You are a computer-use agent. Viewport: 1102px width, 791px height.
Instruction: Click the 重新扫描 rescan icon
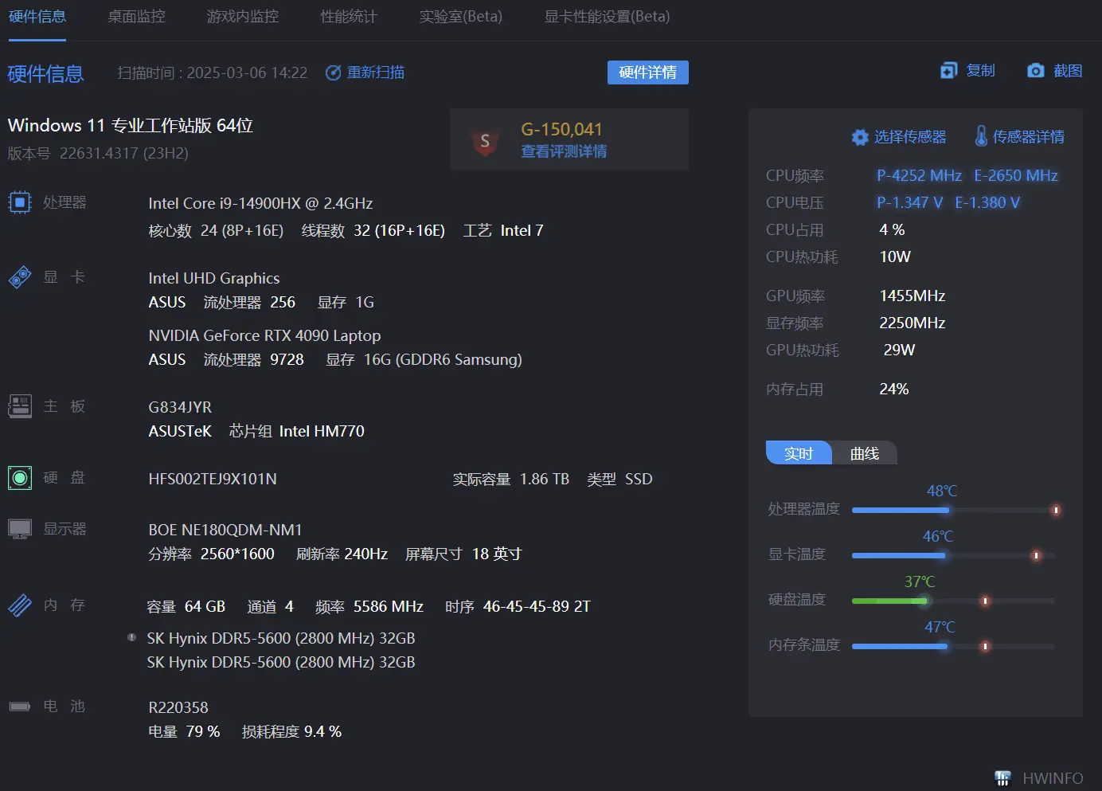[x=334, y=72]
